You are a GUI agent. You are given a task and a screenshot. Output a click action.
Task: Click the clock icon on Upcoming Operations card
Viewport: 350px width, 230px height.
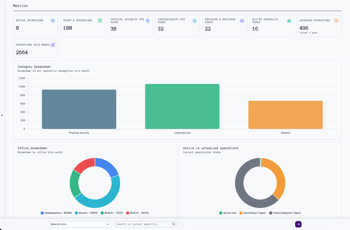(336, 20)
